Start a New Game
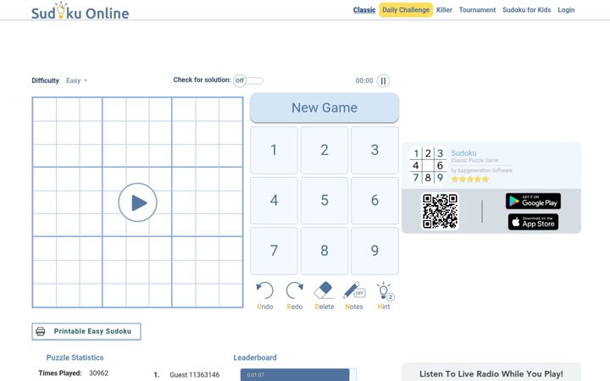 324,108
